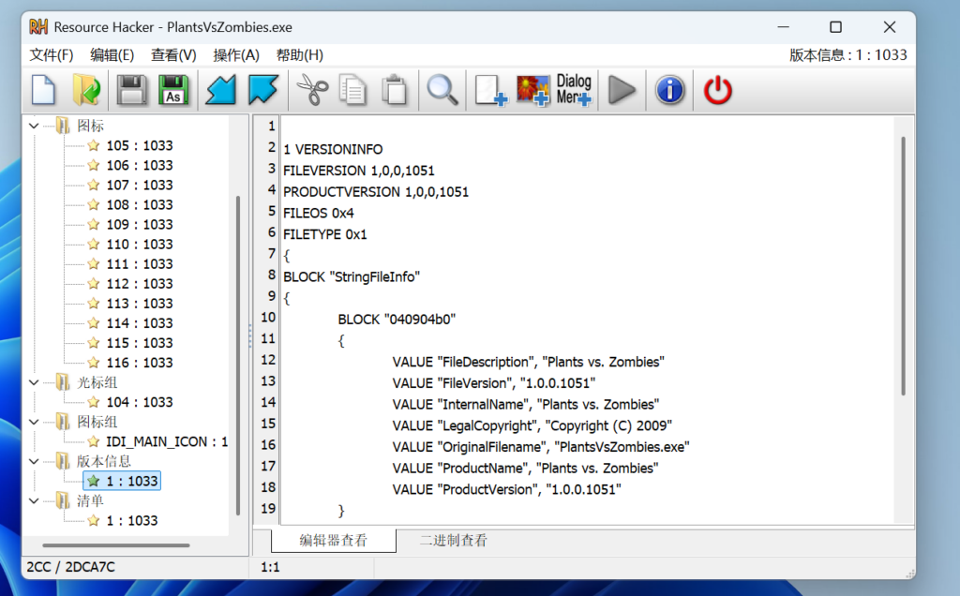Collapse the 光标组 folder node
960x596 pixels.
(x=35, y=382)
